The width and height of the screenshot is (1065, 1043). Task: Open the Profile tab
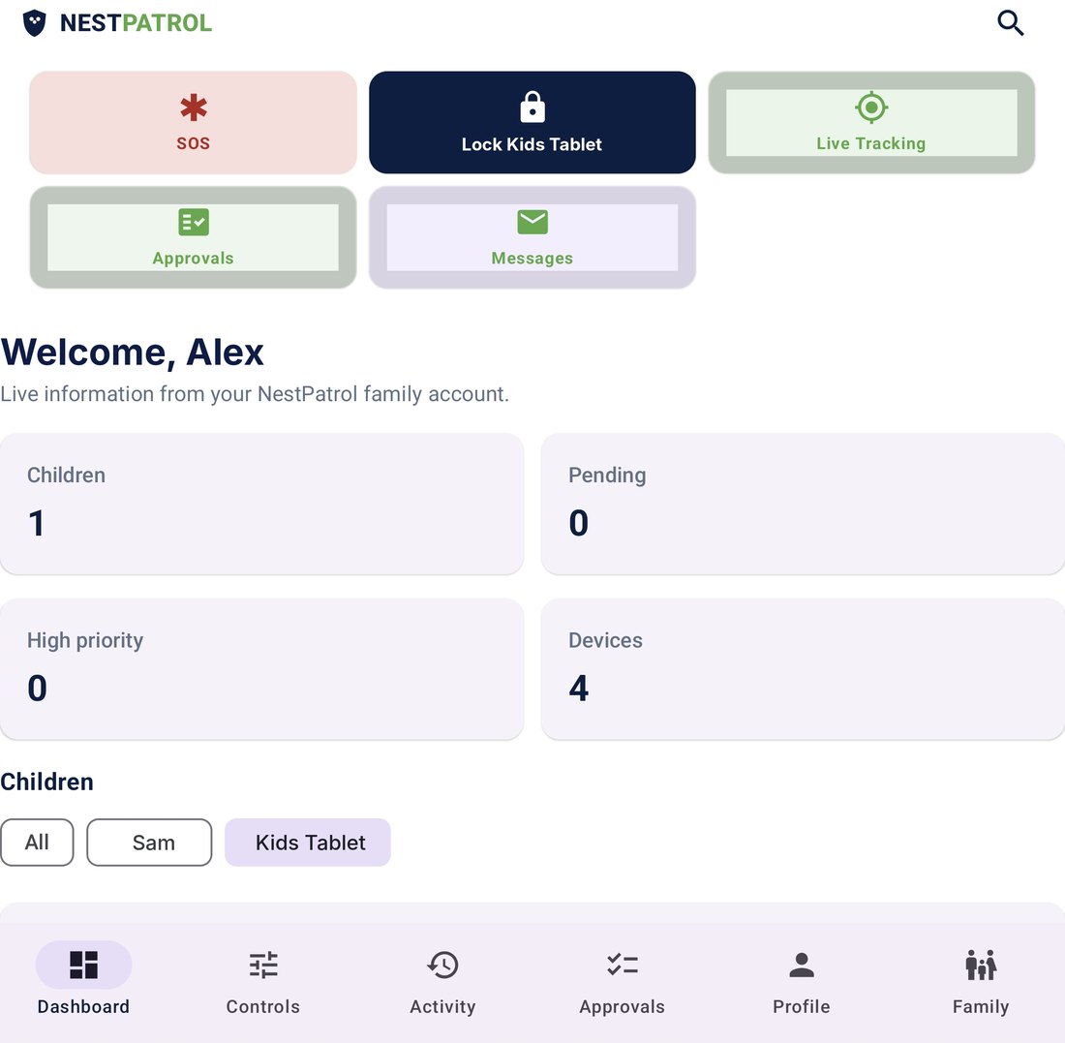tap(802, 979)
